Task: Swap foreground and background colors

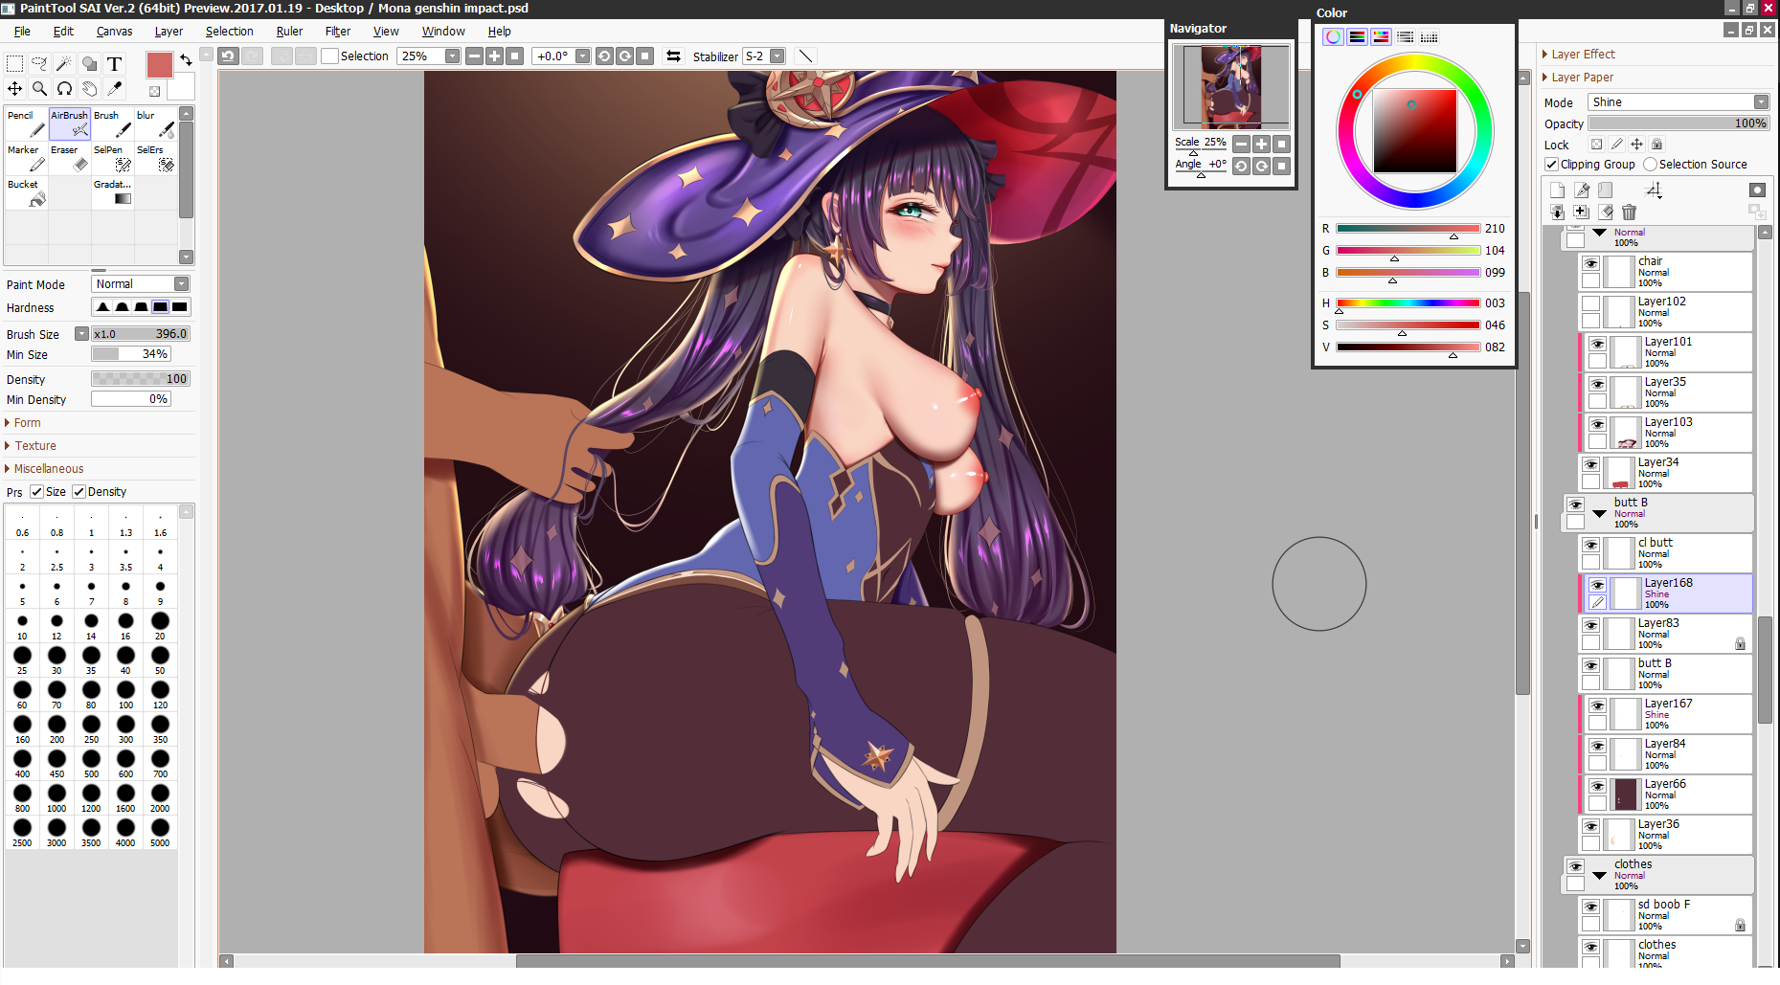Action: [x=186, y=59]
